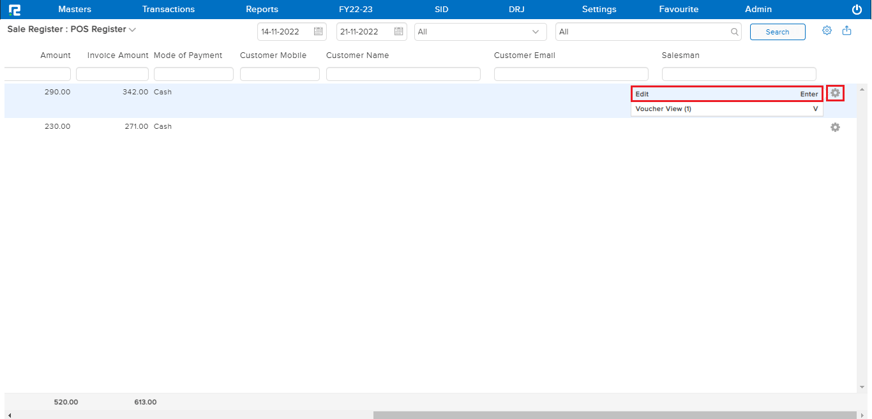This screenshot has height=419, width=872.
Task: Open the Transactions menu
Action: point(169,10)
